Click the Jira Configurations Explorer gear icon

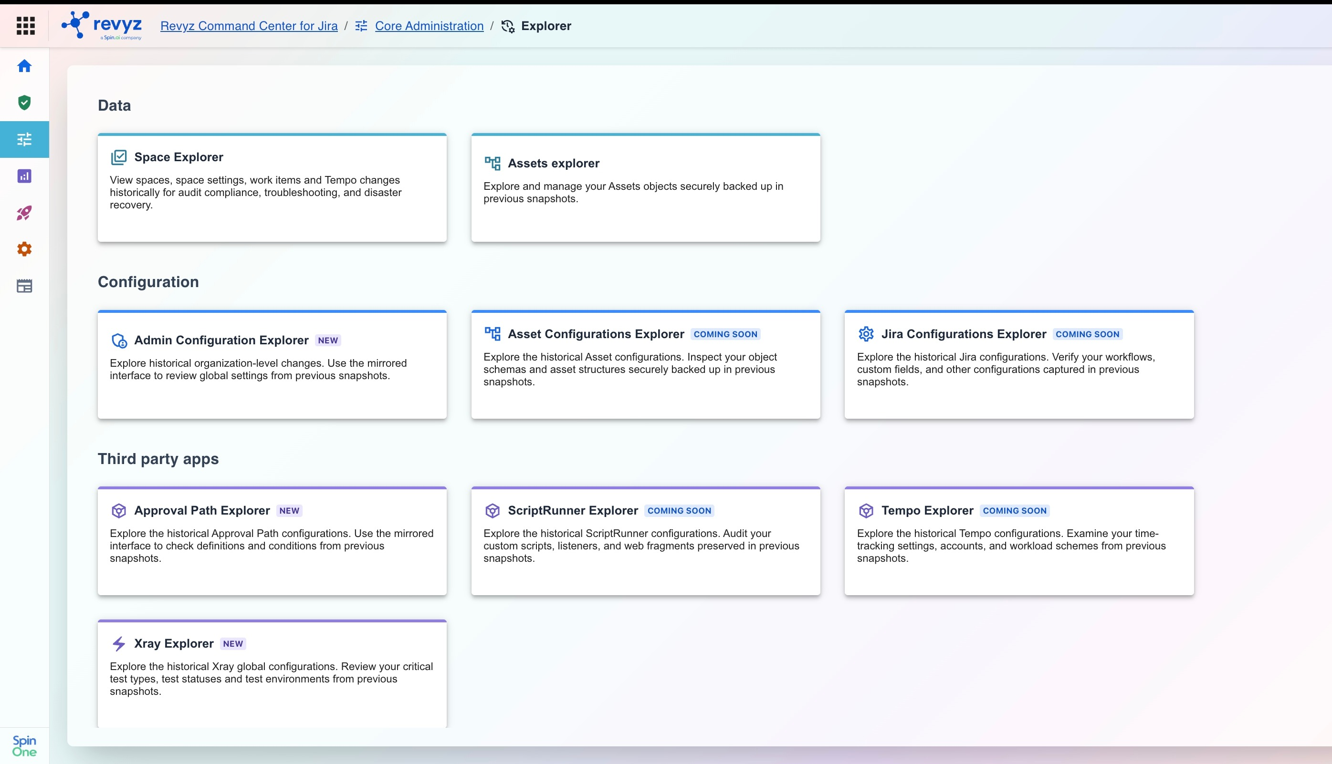click(866, 334)
